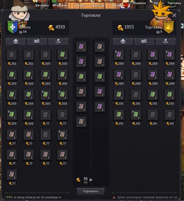Select Клеон's all-items layers filter tab

(x=16, y=42)
